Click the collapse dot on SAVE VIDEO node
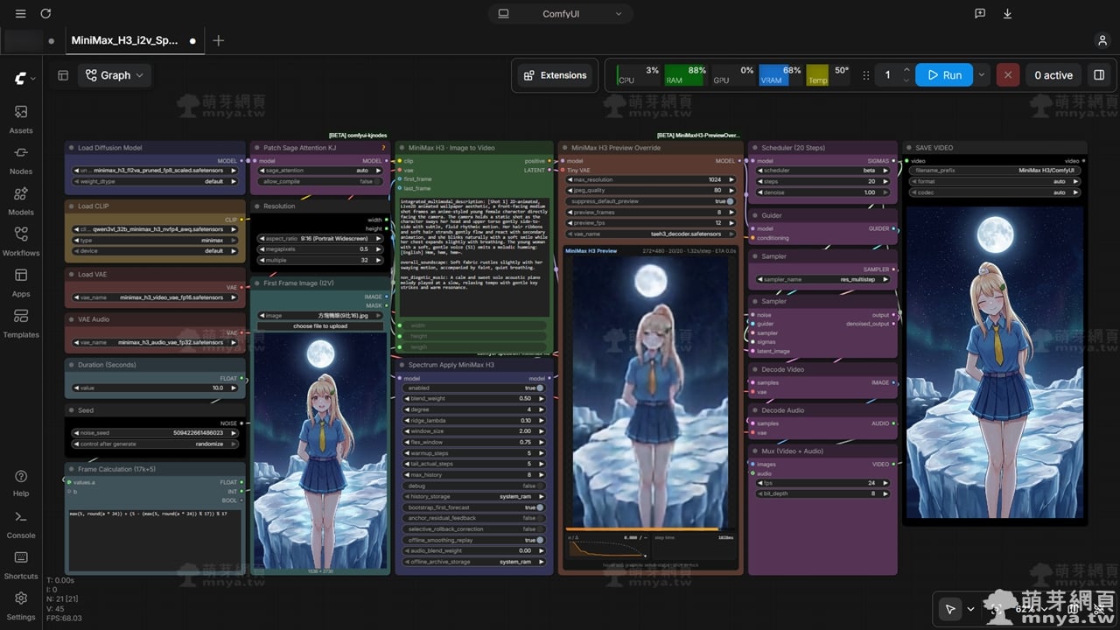This screenshot has width=1120, height=630. tap(909, 148)
